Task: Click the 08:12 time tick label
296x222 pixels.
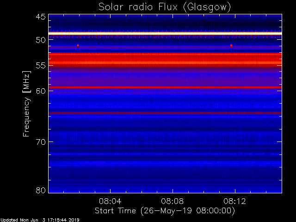Action: coord(234,201)
